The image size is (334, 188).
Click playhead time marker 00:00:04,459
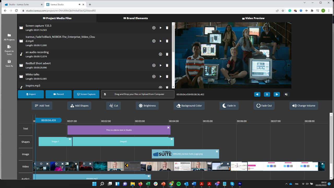48,120
